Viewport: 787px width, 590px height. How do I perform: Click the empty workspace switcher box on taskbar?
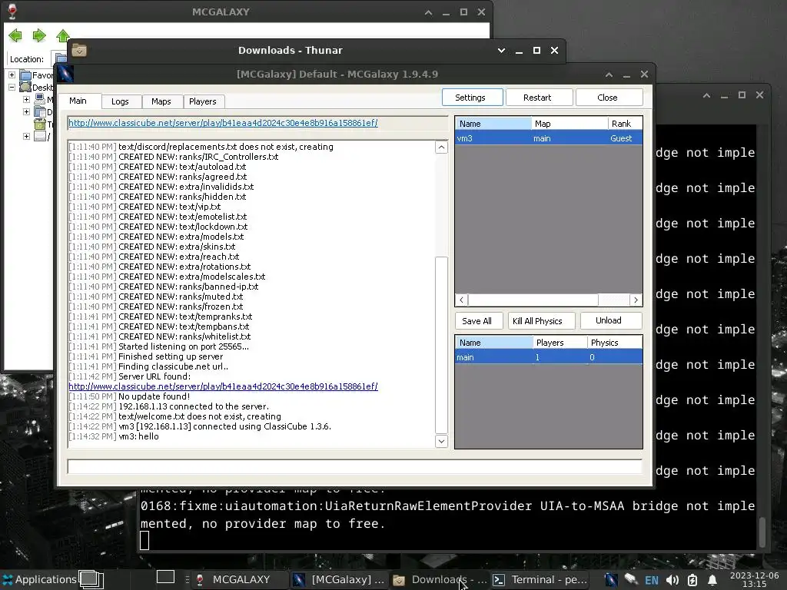pyautogui.click(x=166, y=577)
